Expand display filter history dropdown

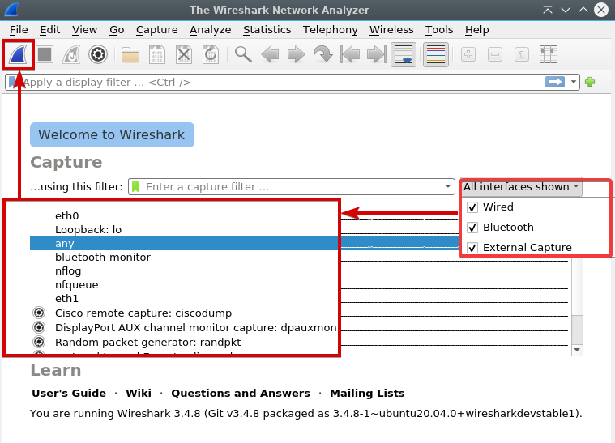click(574, 82)
